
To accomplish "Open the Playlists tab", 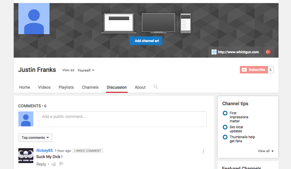I will pyautogui.click(x=66, y=87).
